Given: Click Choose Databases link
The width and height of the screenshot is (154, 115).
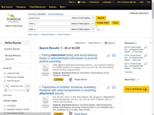Looking at the screenshot, I should (x=56, y=14).
